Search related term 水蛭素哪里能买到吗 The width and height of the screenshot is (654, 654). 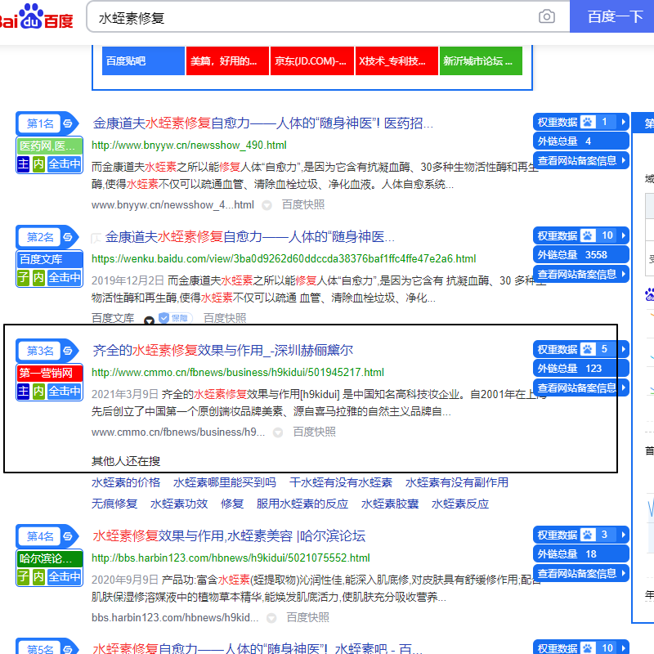pos(224,482)
